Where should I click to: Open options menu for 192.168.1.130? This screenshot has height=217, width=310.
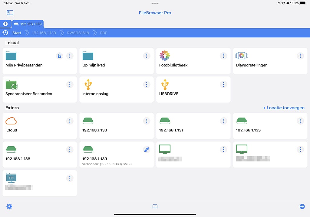coord(147,121)
